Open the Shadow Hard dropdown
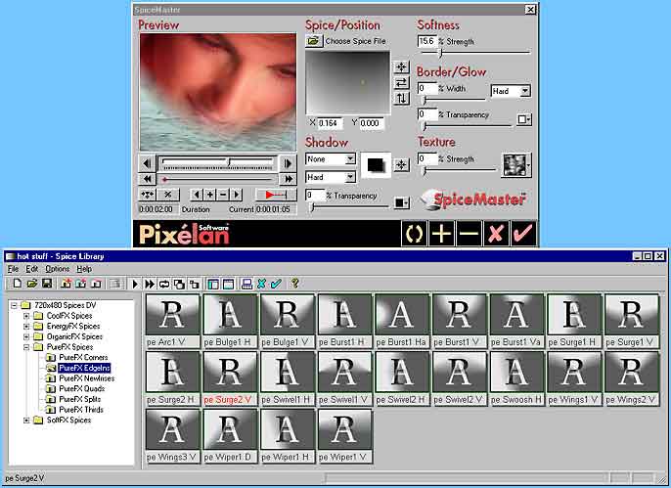The width and height of the screenshot is (671, 488). (x=350, y=177)
